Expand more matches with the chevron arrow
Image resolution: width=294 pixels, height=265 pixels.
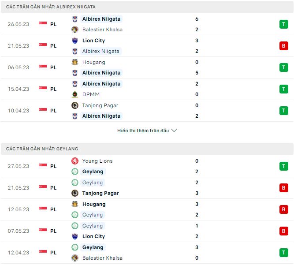tap(174, 131)
